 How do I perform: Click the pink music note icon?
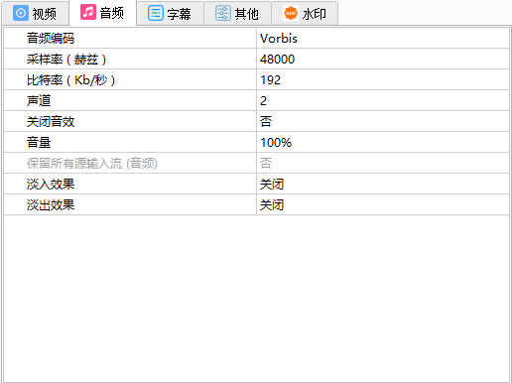tap(88, 12)
